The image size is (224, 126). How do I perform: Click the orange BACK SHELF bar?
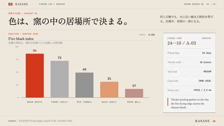[109, 90]
